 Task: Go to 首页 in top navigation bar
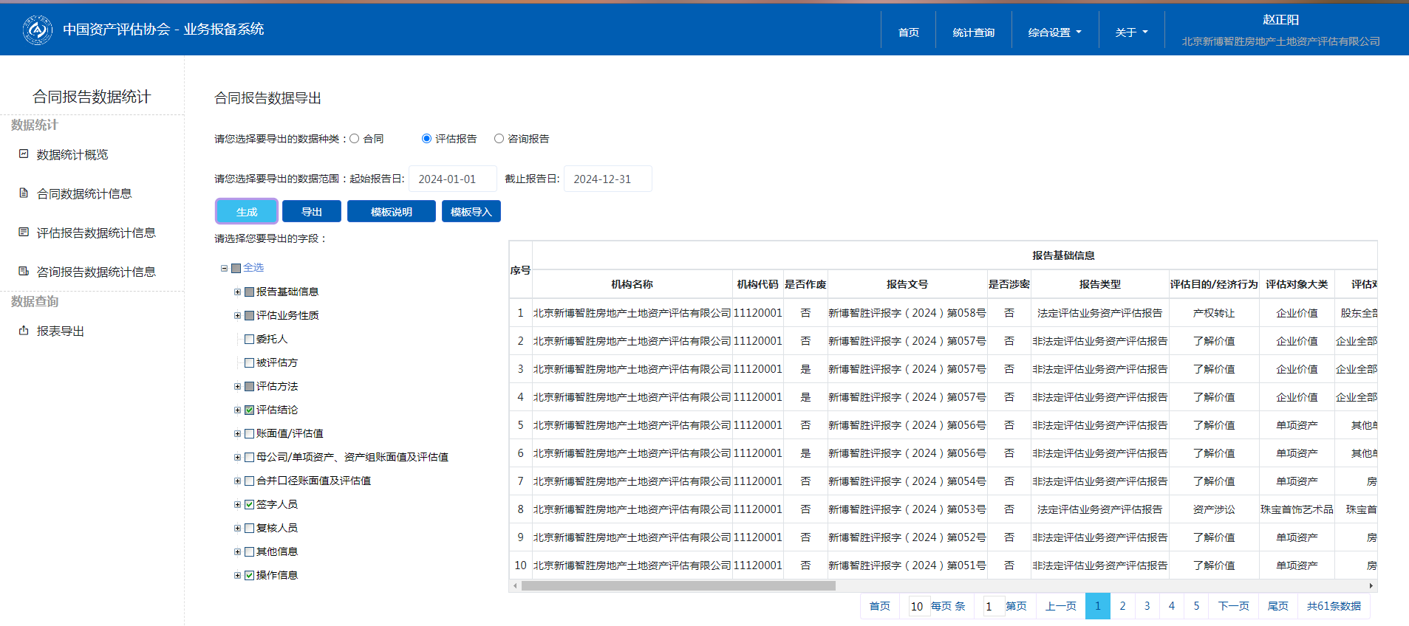pyautogui.click(x=908, y=32)
